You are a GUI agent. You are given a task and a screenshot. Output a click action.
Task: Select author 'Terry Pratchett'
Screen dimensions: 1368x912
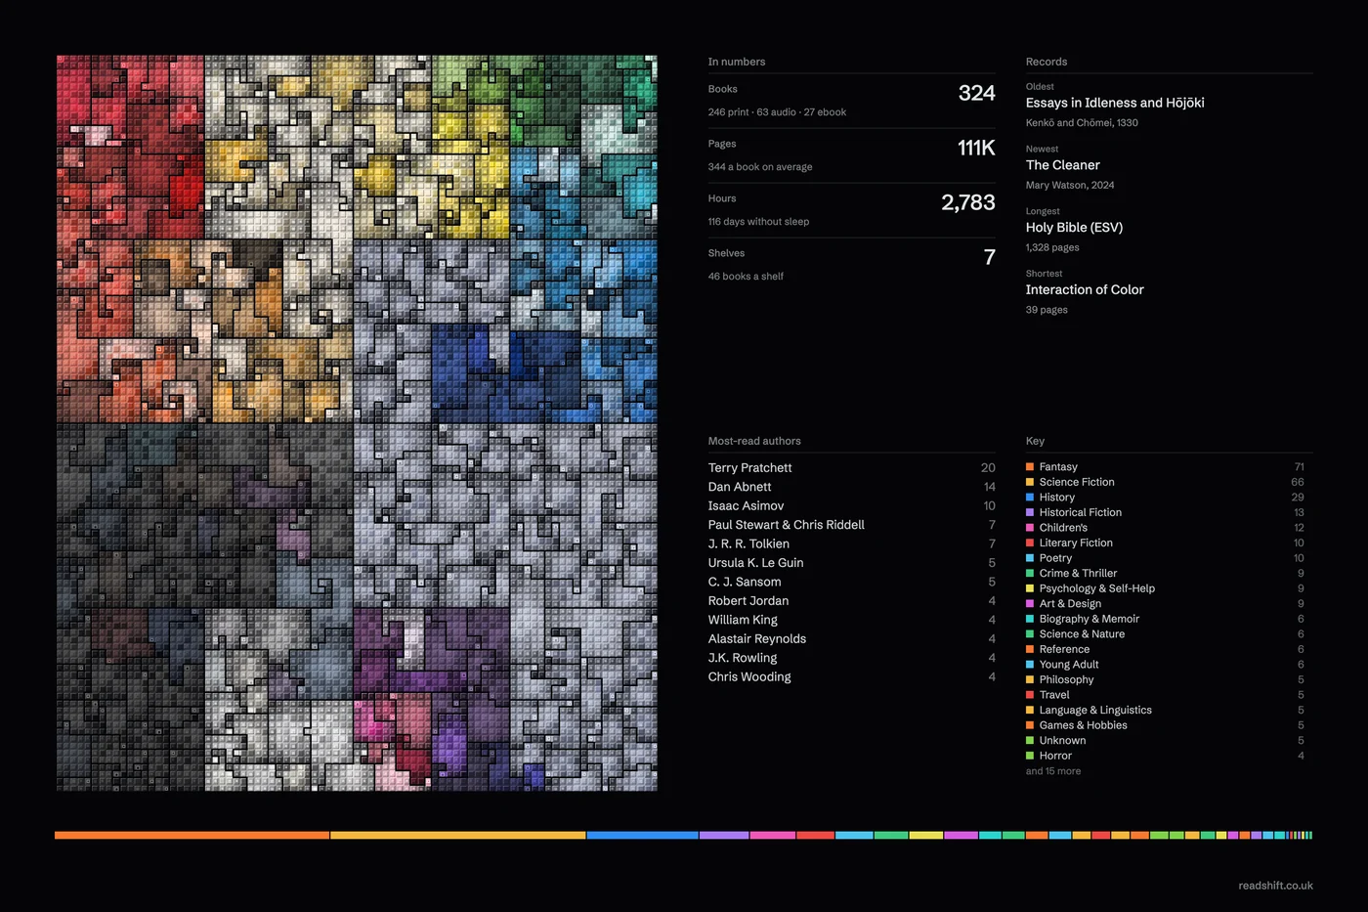(749, 468)
